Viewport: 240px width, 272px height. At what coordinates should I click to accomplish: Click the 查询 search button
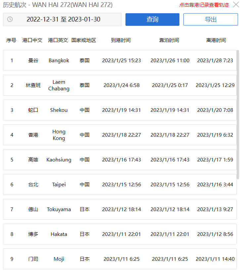point(152,20)
